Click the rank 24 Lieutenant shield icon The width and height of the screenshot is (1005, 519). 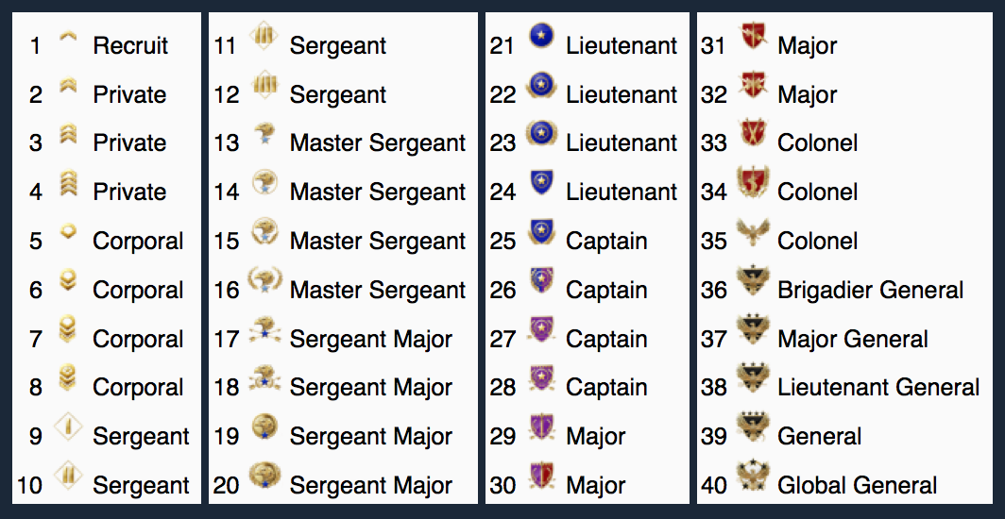tap(541, 183)
